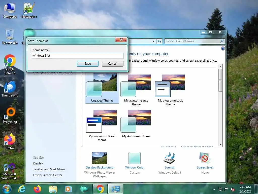Close the Save Theme As dialog
The height and width of the screenshot is (194, 258).
coord(121,40)
